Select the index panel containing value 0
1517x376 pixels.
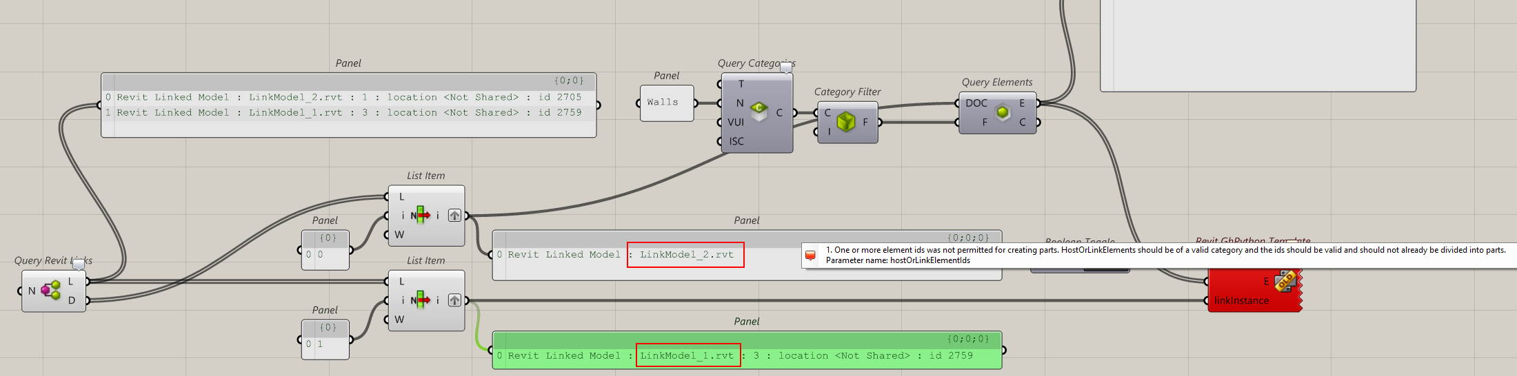(325, 250)
